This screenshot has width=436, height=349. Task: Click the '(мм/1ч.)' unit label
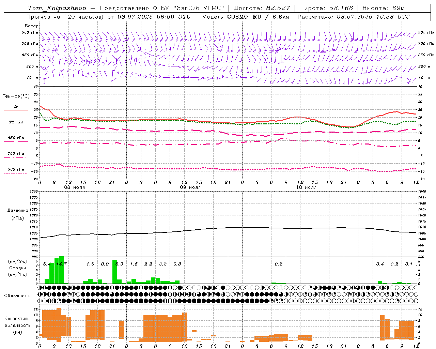point(17,274)
